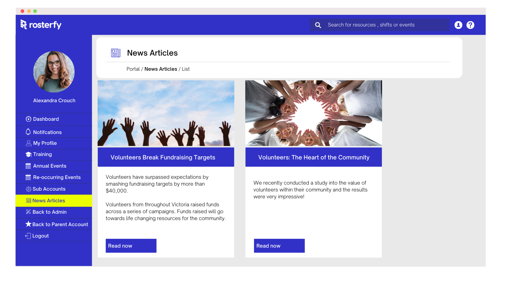Click the Portal breadcrumb link
This screenshot has width=508, height=286.
pos(133,69)
